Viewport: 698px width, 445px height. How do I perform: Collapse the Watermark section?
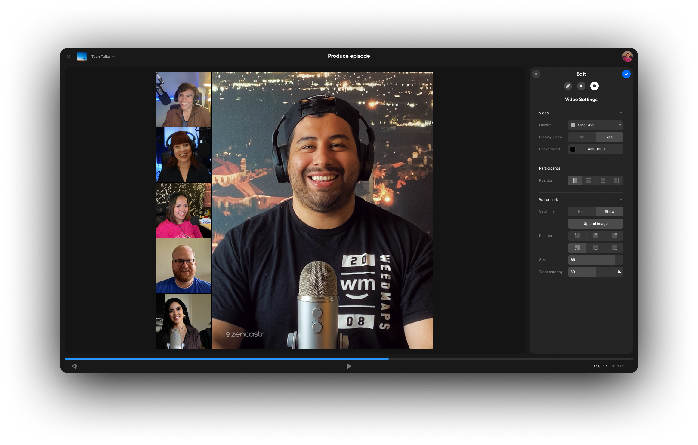[x=621, y=200]
